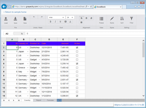This screenshot has height=108, width=146.
Task: Click the Load file icon
Action: coord(6,19)
